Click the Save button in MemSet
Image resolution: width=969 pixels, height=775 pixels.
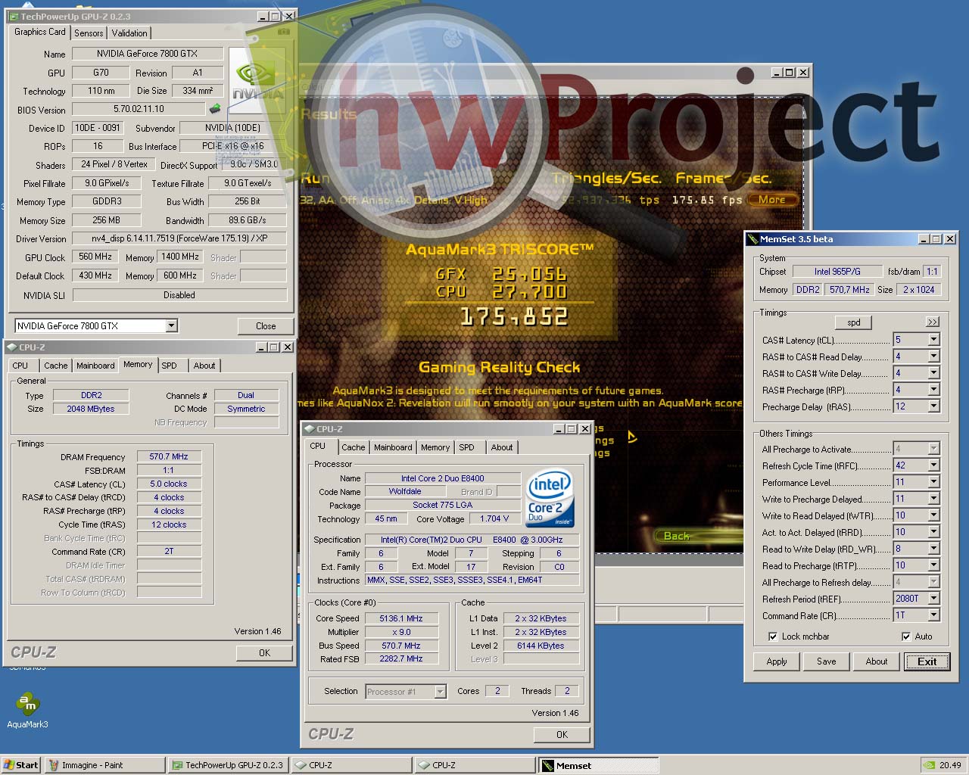(827, 661)
